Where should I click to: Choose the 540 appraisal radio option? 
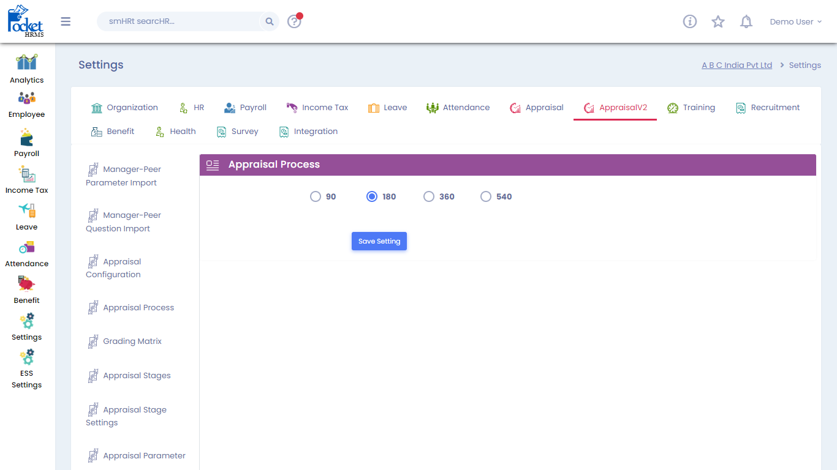click(x=486, y=196)
